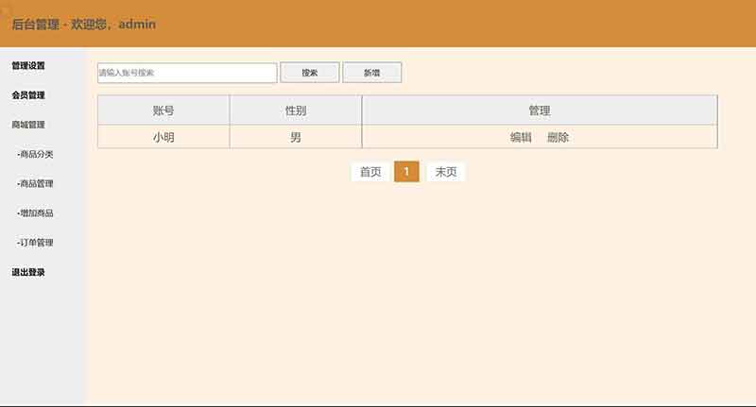Focus the account search input field
The height and width of the screenshot is (407, 756).
click(x=187, y=73)
